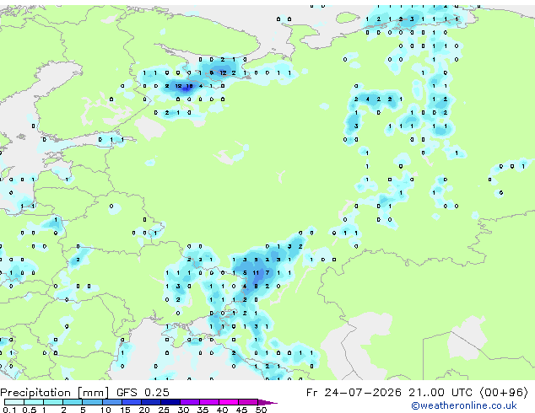Open the weatheronline.co.uk credit link

coord(464,405)
